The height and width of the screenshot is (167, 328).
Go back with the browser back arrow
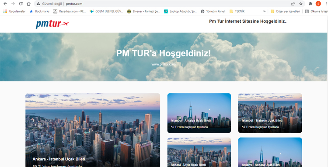coord(5,3)
